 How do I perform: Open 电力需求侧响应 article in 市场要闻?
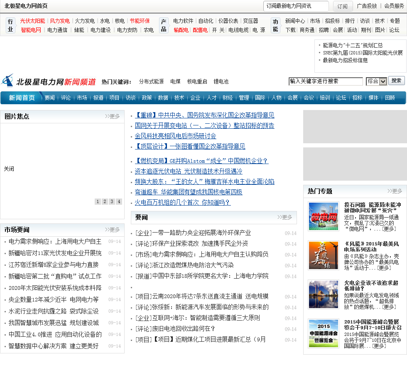click(55, 242)
